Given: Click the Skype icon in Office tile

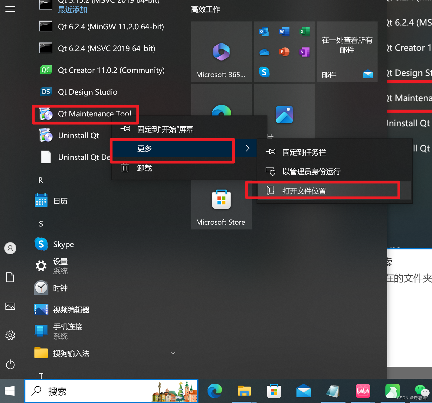Looking at the screenshot, I should (264, 72).
